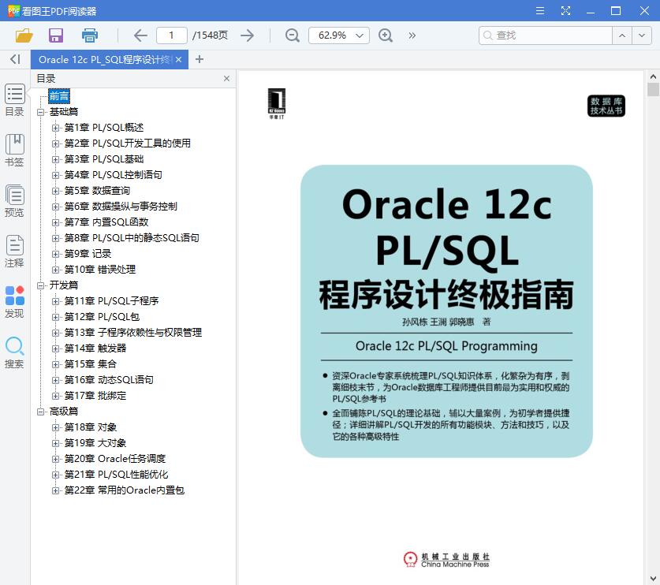Select 前言 in the outline

(x=59, y=96)
